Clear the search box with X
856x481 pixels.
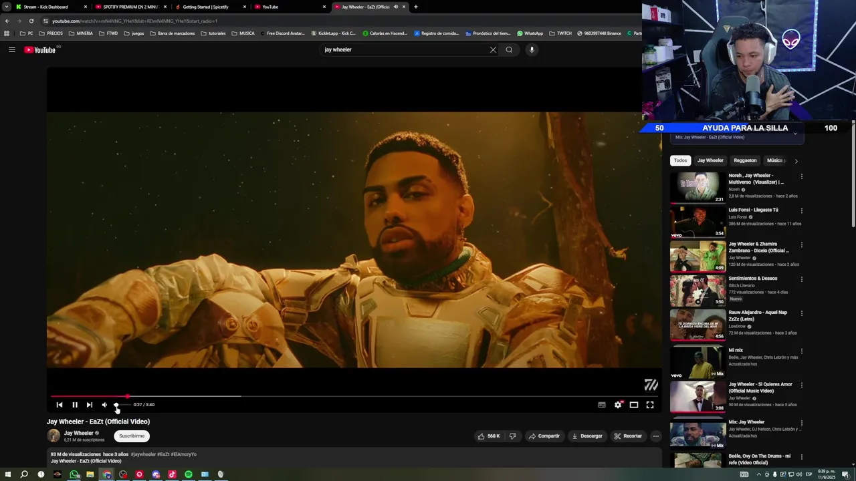tap(493, 49)
